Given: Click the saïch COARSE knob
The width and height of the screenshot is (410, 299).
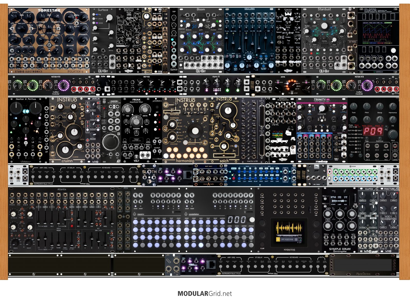Looking at the screenshot, I should click(228, 111).
